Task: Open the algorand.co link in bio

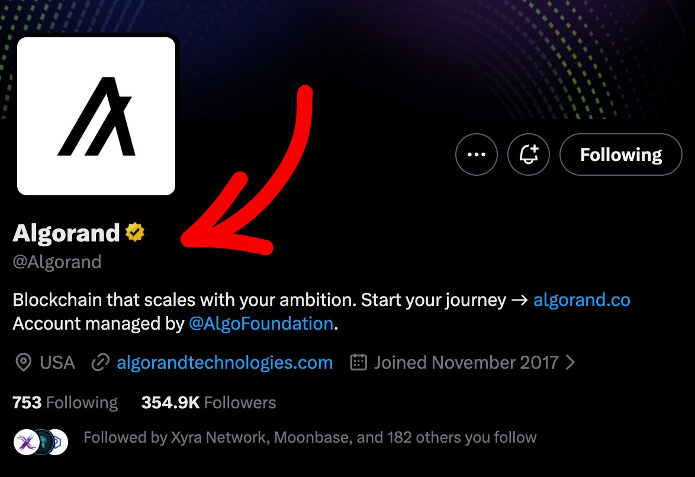Action: pos(581,300)
